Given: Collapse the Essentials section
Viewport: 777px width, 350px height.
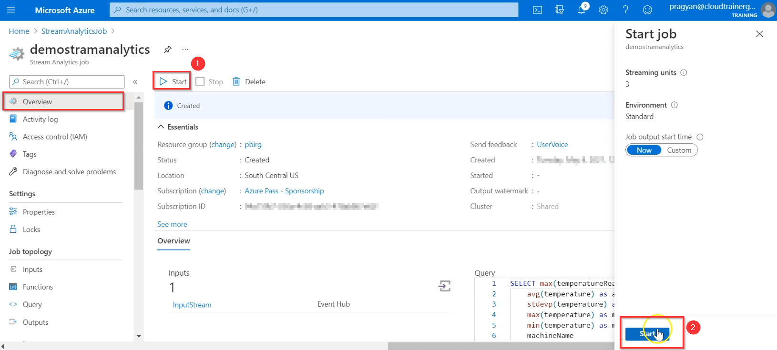Looking at the screenshot, I should pyautogui.click(x=161, y=127).
